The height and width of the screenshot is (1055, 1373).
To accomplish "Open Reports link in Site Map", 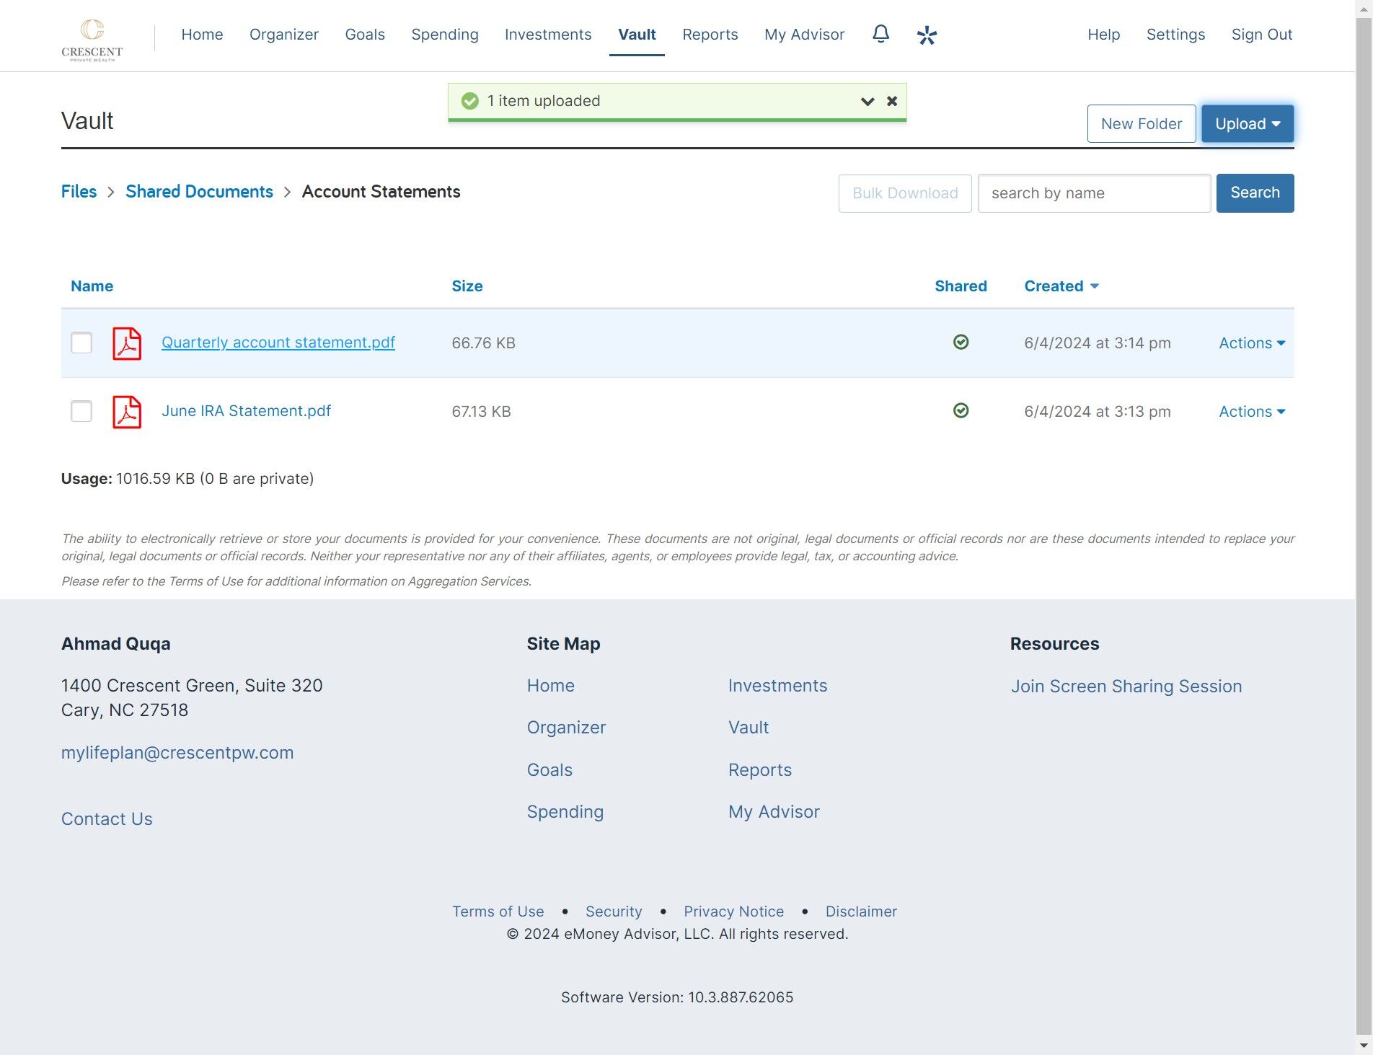I will [760, 770].
